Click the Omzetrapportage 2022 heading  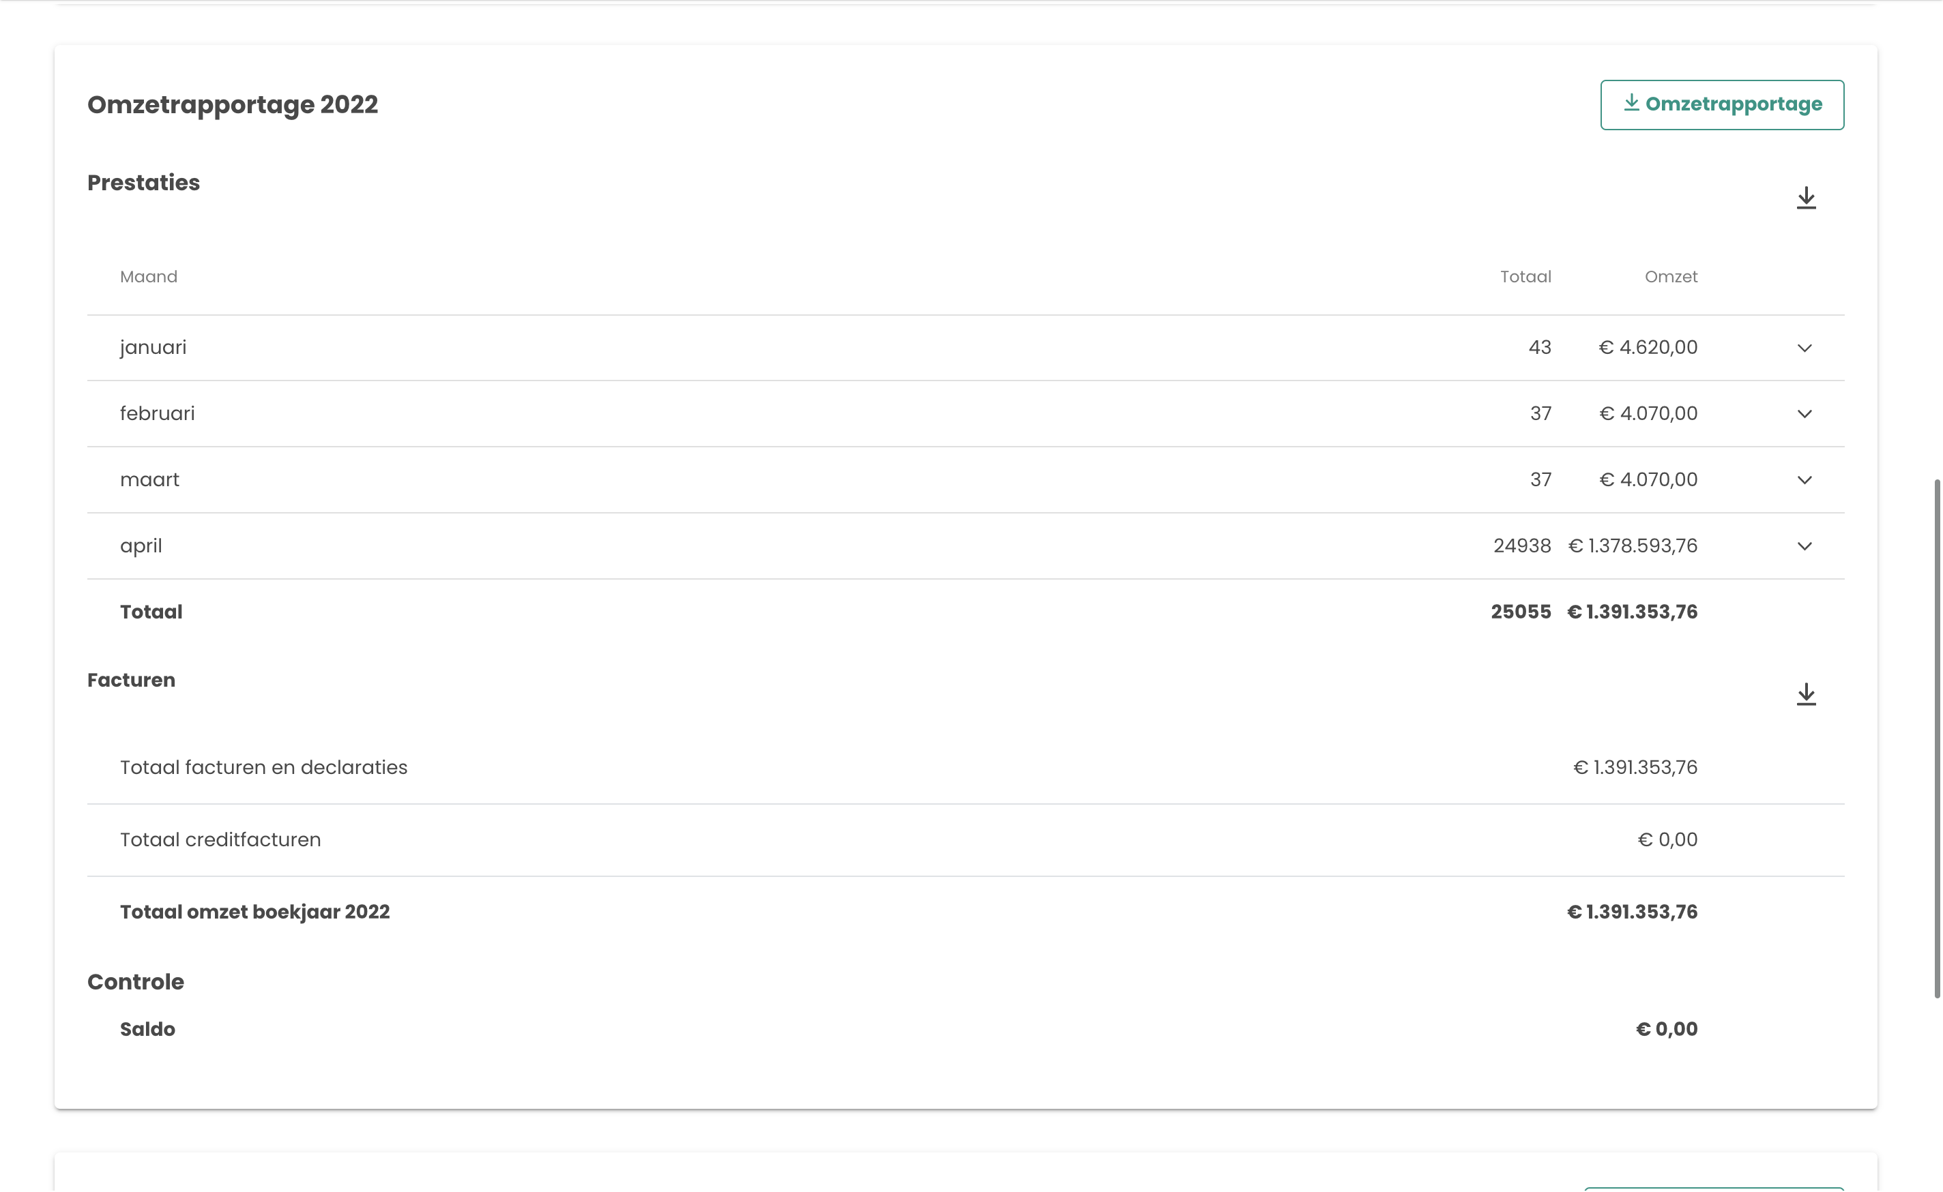point(233,105)
